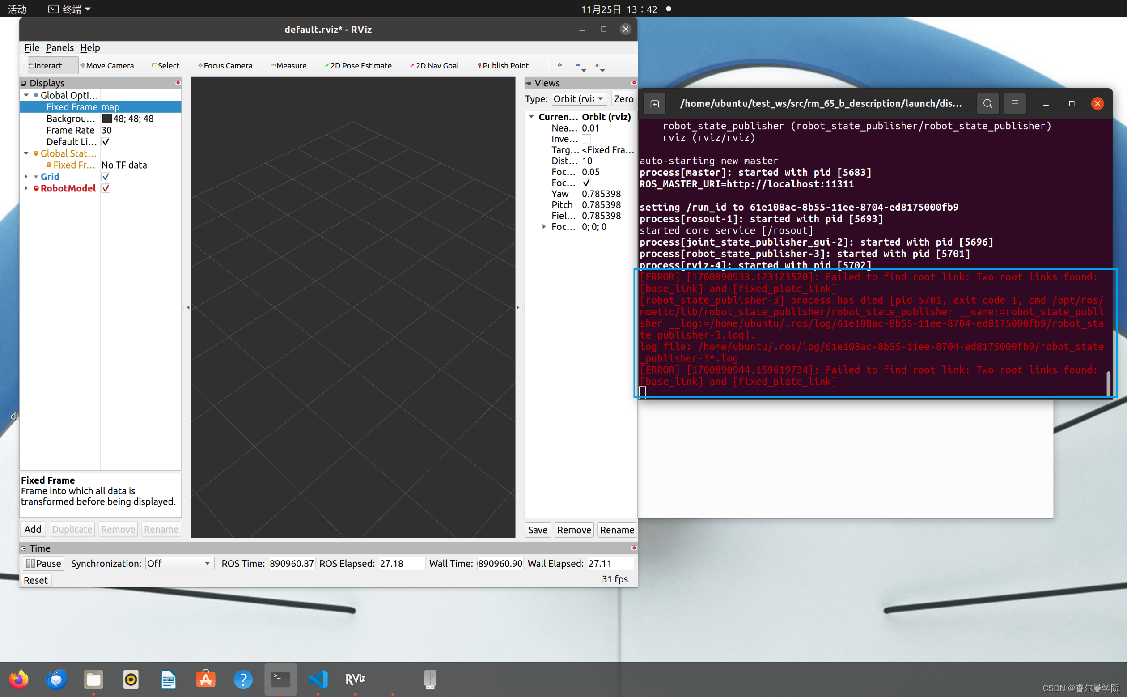Uncheck the RobotModel display checkbox
Image resolution: width=1127 pixels, height=697 pixels.
click(106, 188)
